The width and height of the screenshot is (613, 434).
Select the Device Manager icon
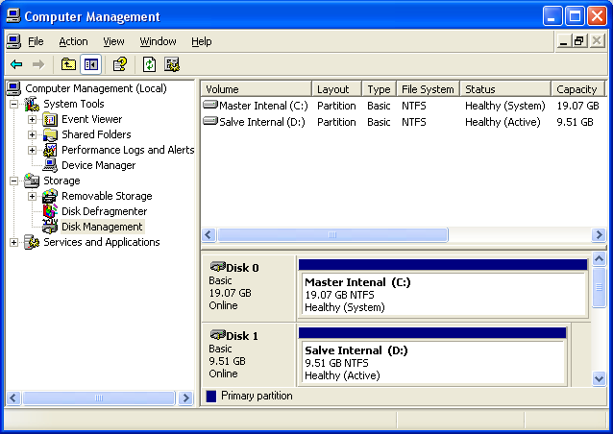50,165
